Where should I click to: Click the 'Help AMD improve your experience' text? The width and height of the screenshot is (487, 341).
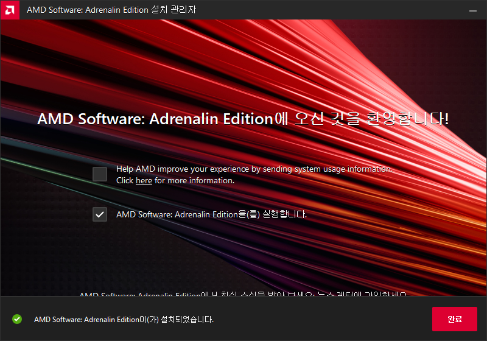(183, 169)
